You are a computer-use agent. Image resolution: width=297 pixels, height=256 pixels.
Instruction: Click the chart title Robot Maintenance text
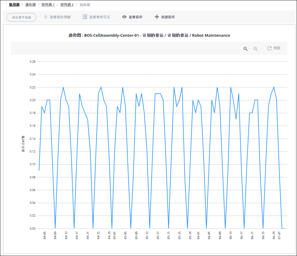pos(211,36)
